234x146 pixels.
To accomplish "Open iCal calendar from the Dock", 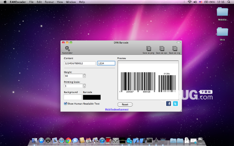I will [x=89, y=141].
